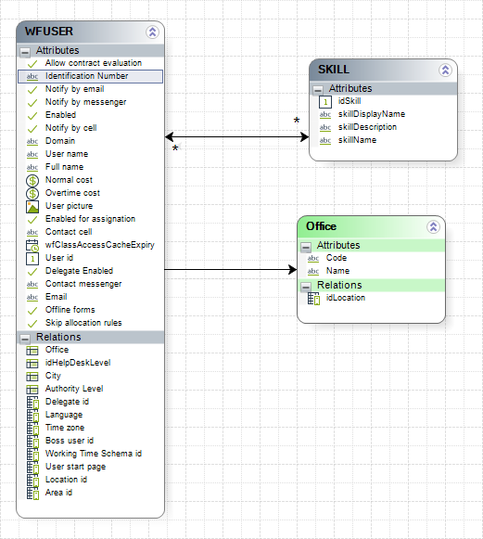Click the calendar icon beside wfClassAccessCacheExpiry
The image size is (483, 539).
point(32,246)
